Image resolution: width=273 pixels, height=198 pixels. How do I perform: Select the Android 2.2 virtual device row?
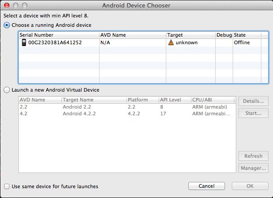(x=75, y=107)
